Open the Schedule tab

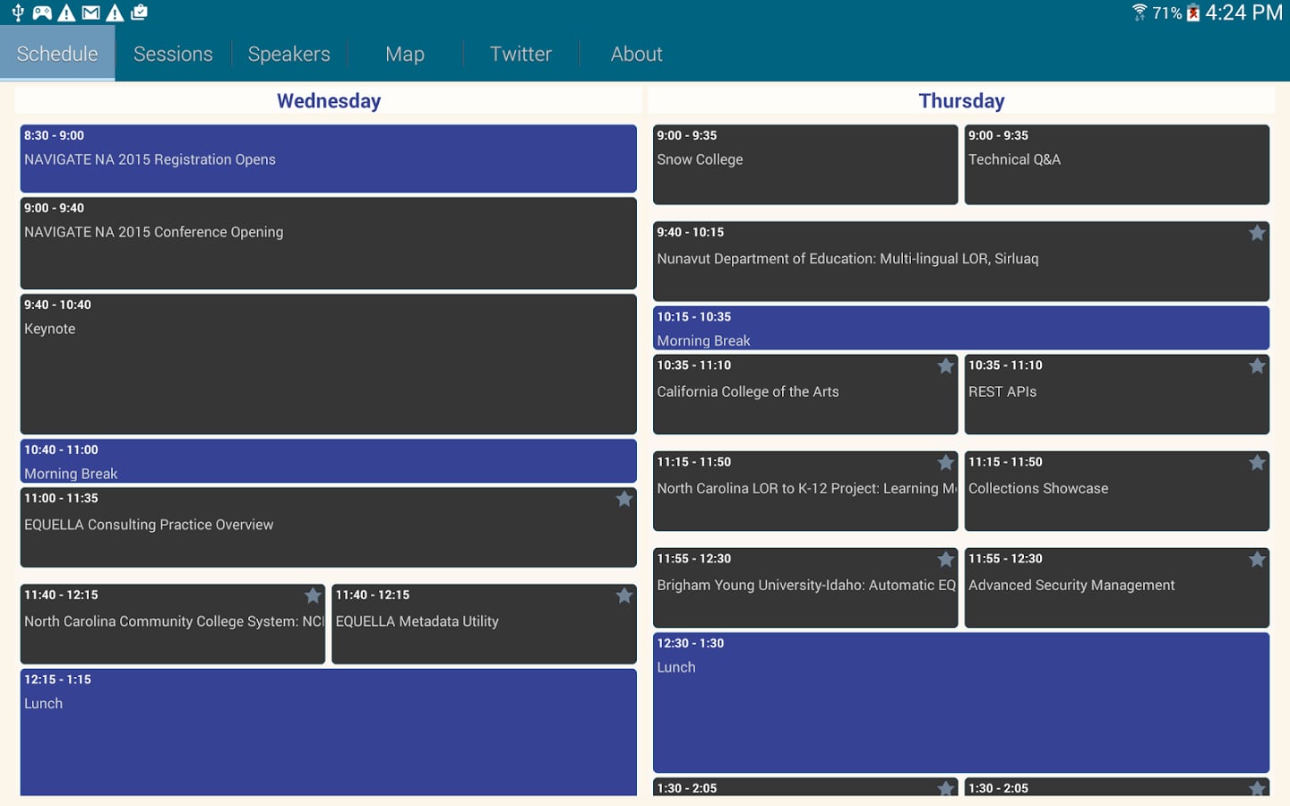point(57,54)
